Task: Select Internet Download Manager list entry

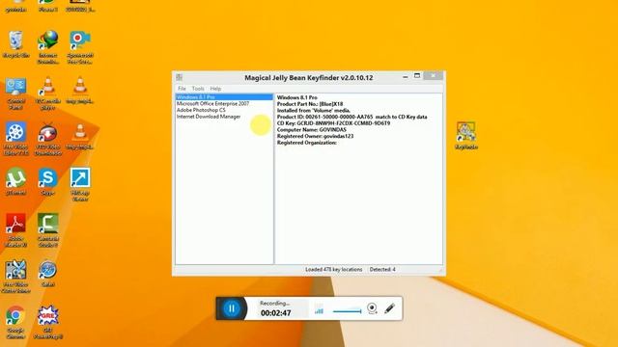Action: (x=209, y=117)
